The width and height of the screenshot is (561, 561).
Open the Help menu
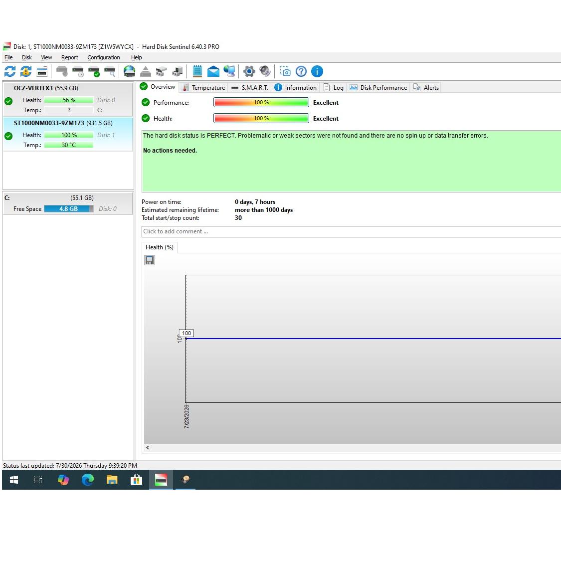136,57
